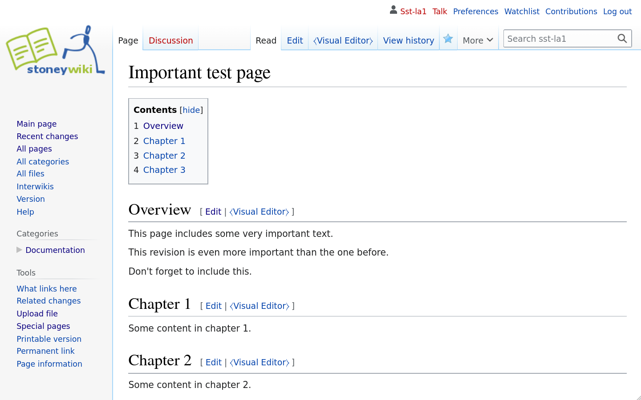Open the View history tab
Viewport: 641px width, 400px height.
pyautogui.click(x=409, y=40)
